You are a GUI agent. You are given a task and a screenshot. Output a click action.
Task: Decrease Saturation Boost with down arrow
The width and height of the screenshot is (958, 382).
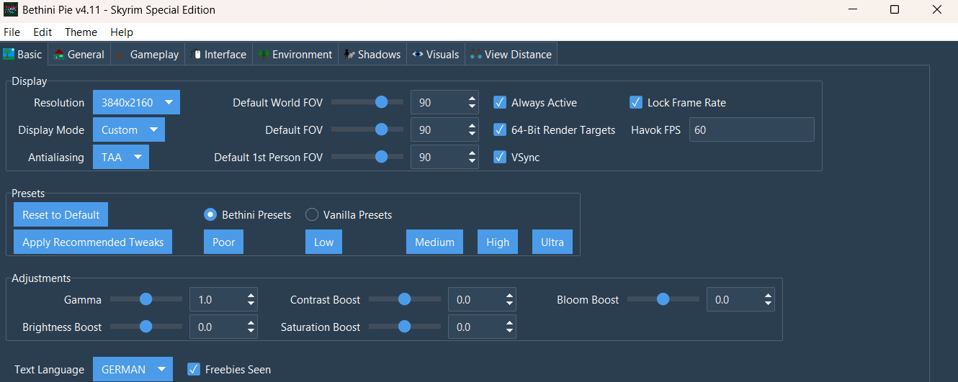[510, 332]
